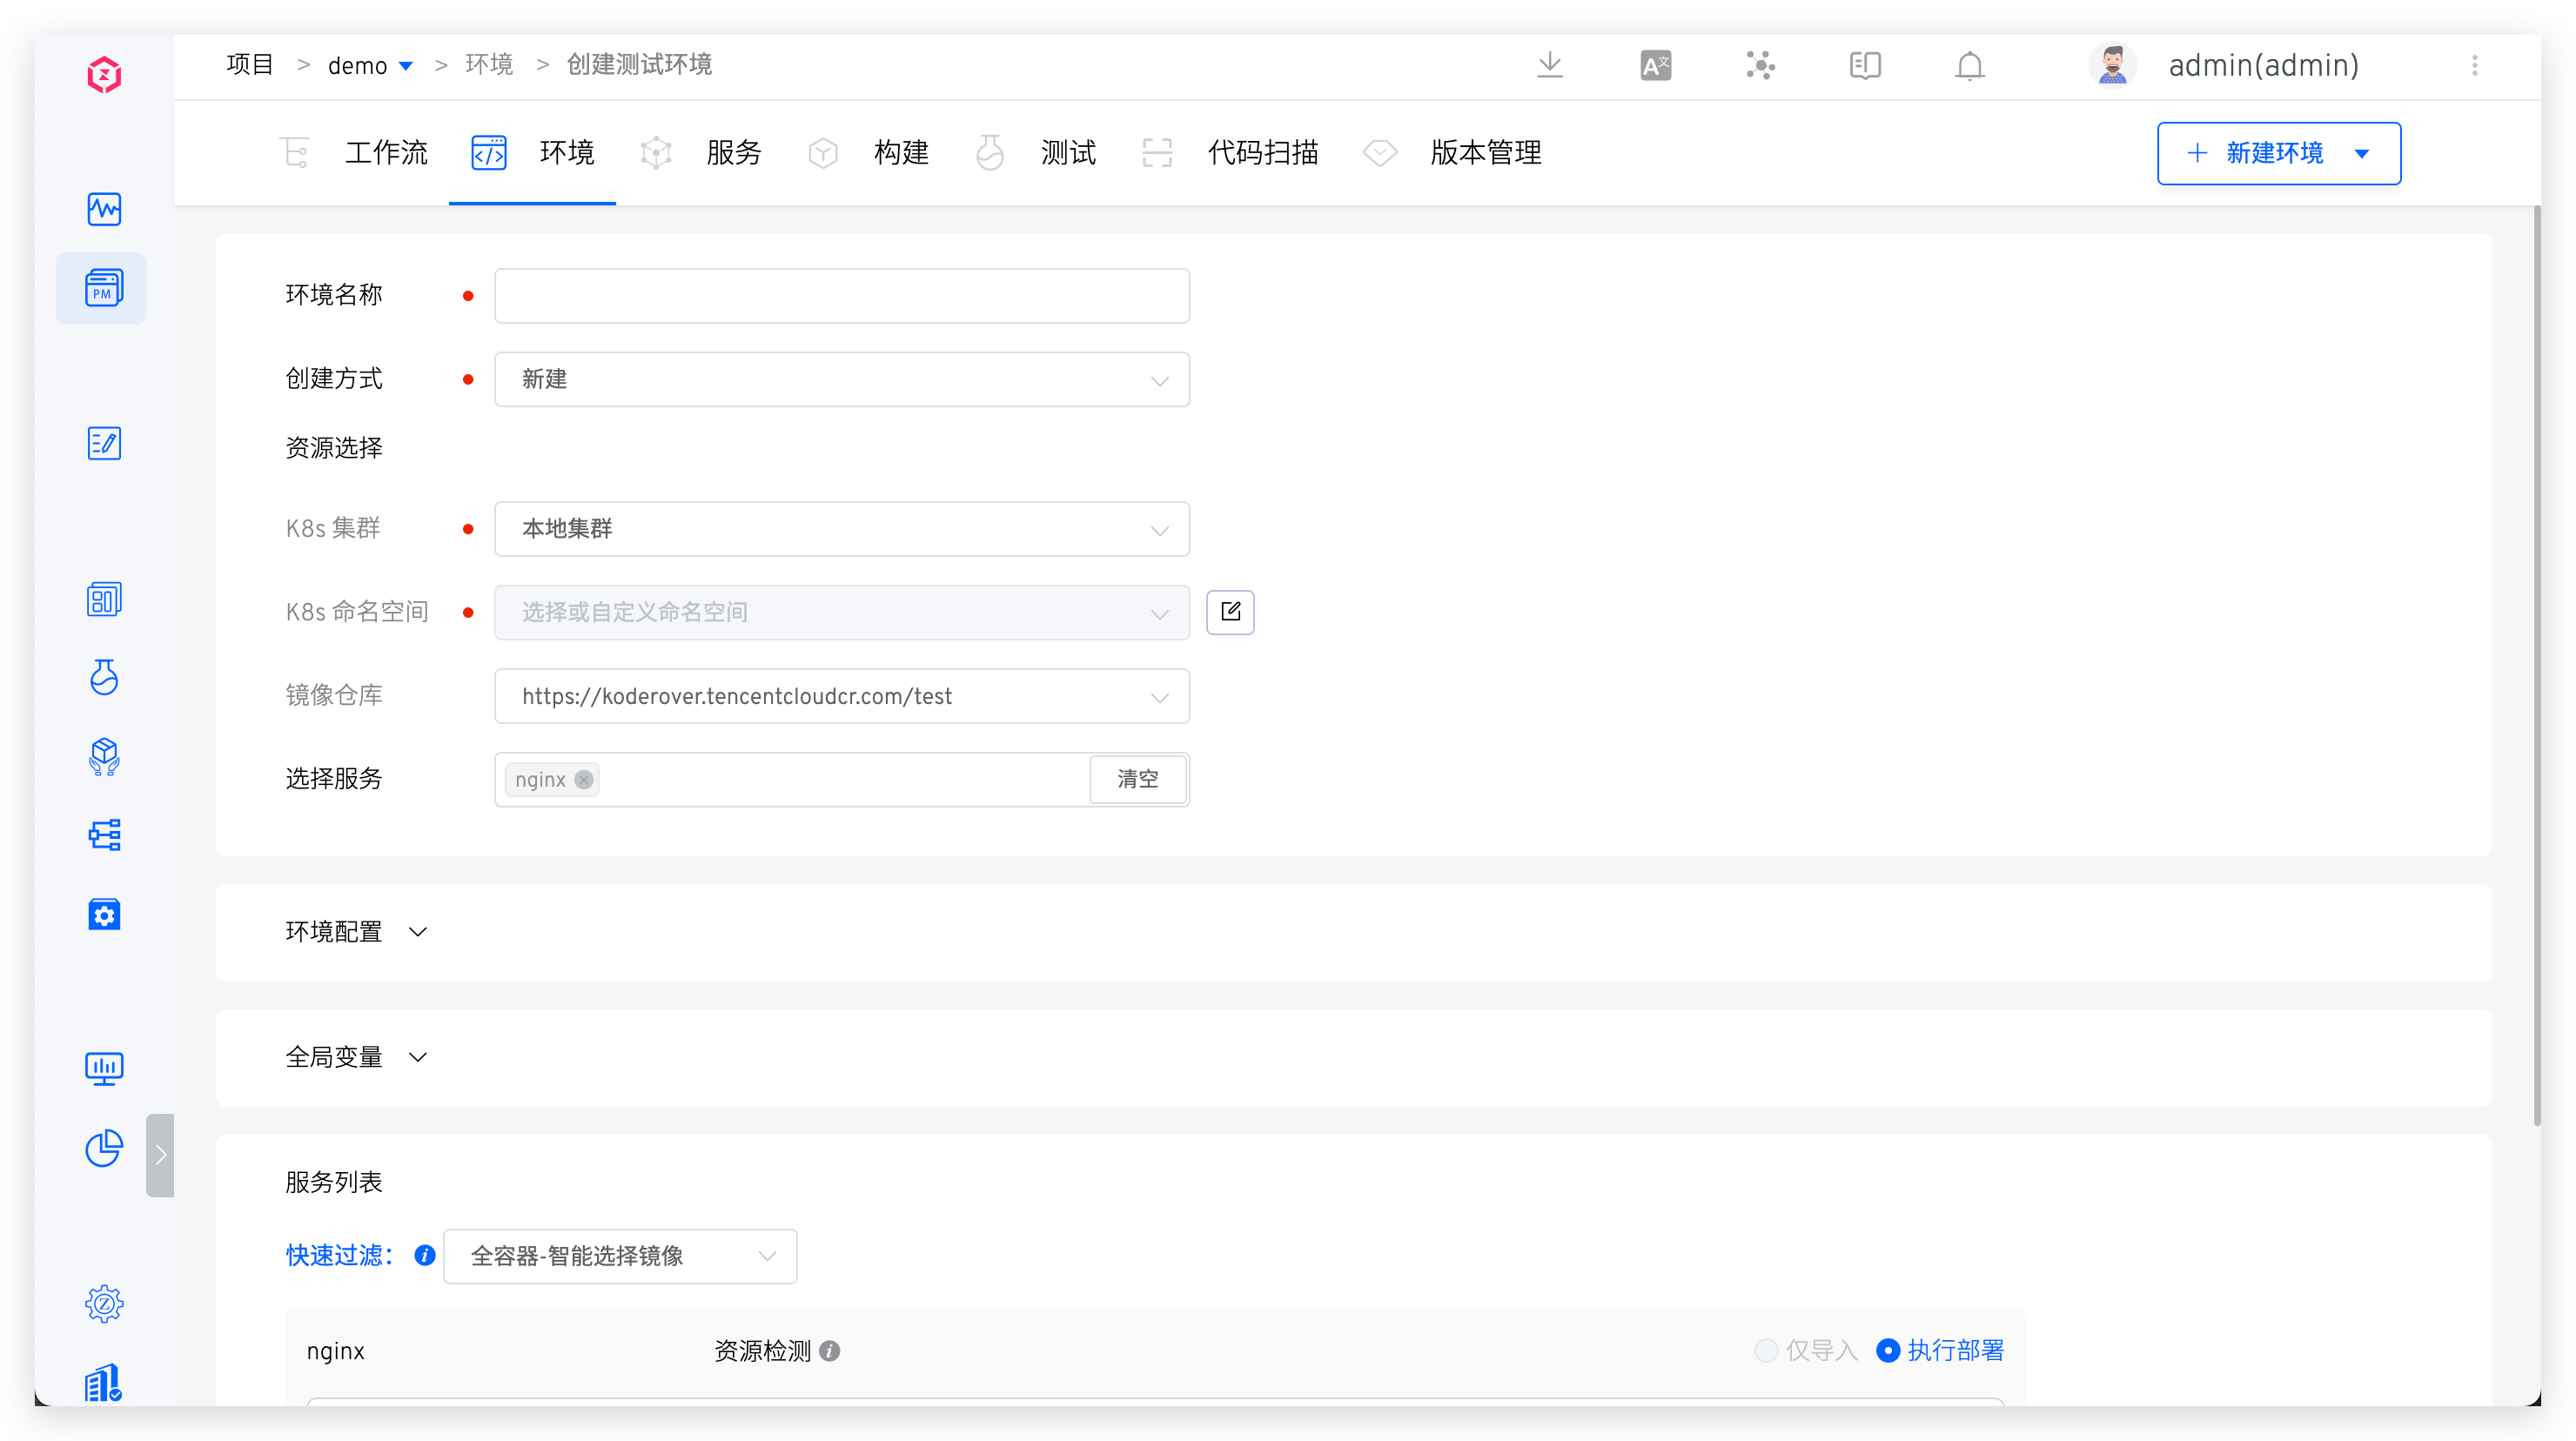Open the delivery center sidebar icon
2576x1441 pixels.
tap(104, 757)
